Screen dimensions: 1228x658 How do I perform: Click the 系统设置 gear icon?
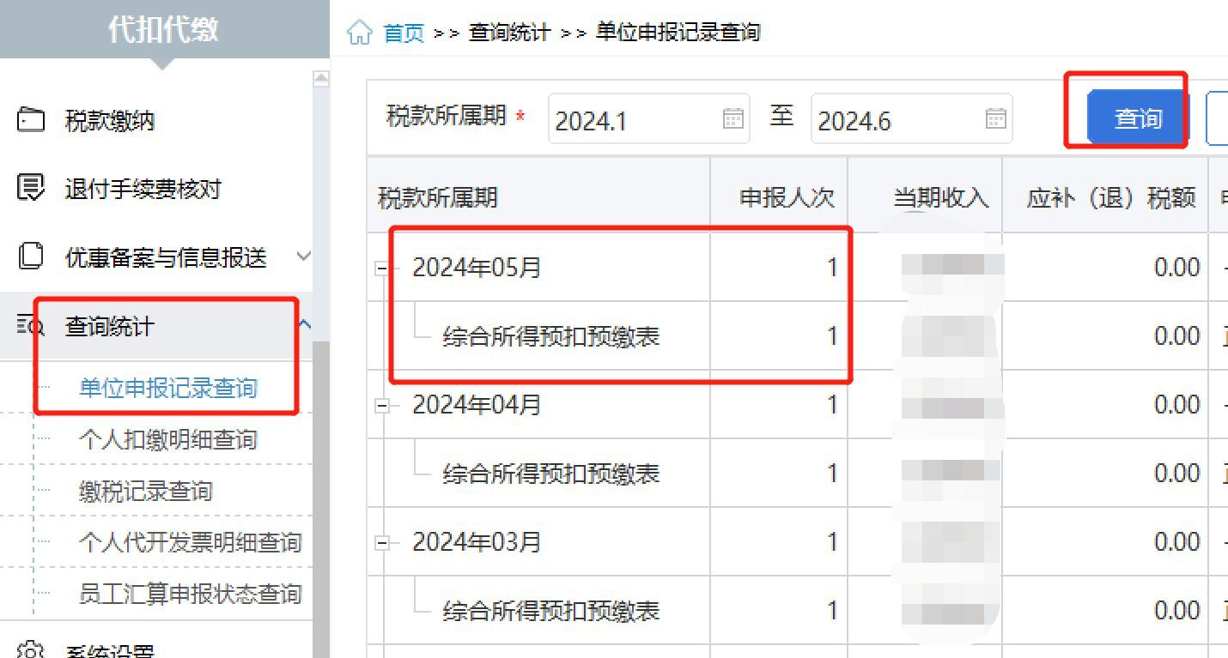(x=31, y=649)
